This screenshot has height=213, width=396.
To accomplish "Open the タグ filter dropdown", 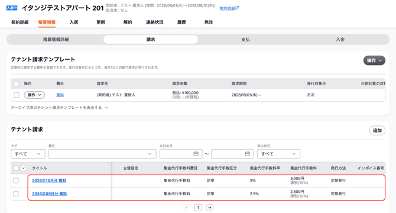I will 28,154.
